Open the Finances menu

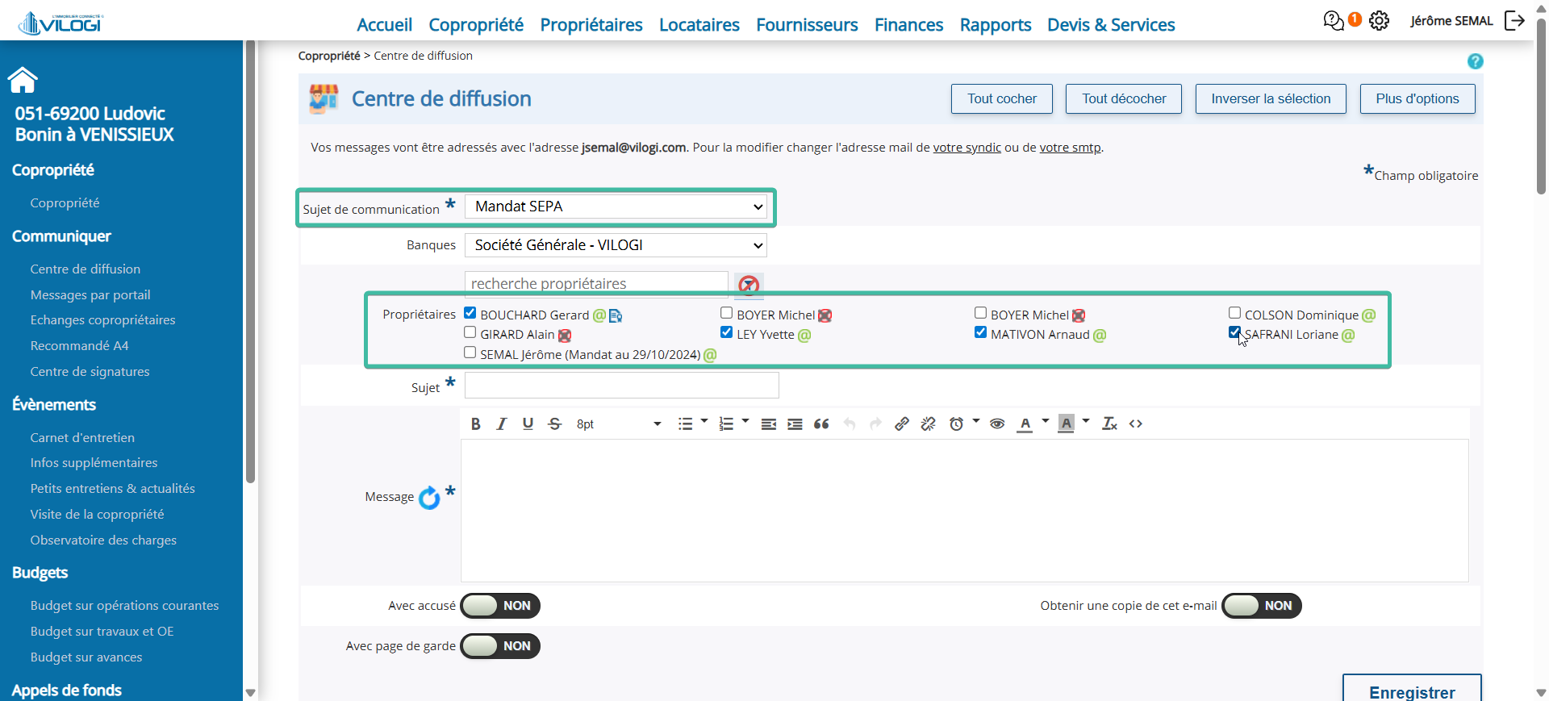908,25
